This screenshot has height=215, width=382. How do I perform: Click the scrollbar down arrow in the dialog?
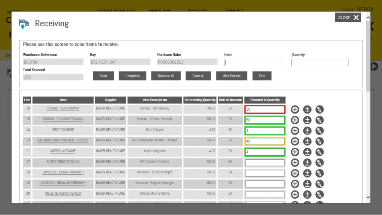[368, 197]
